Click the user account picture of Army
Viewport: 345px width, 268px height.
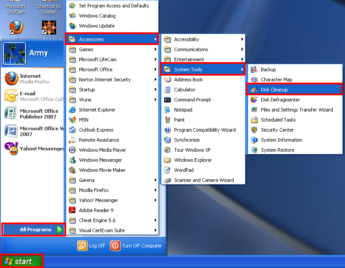click(14, 53)
